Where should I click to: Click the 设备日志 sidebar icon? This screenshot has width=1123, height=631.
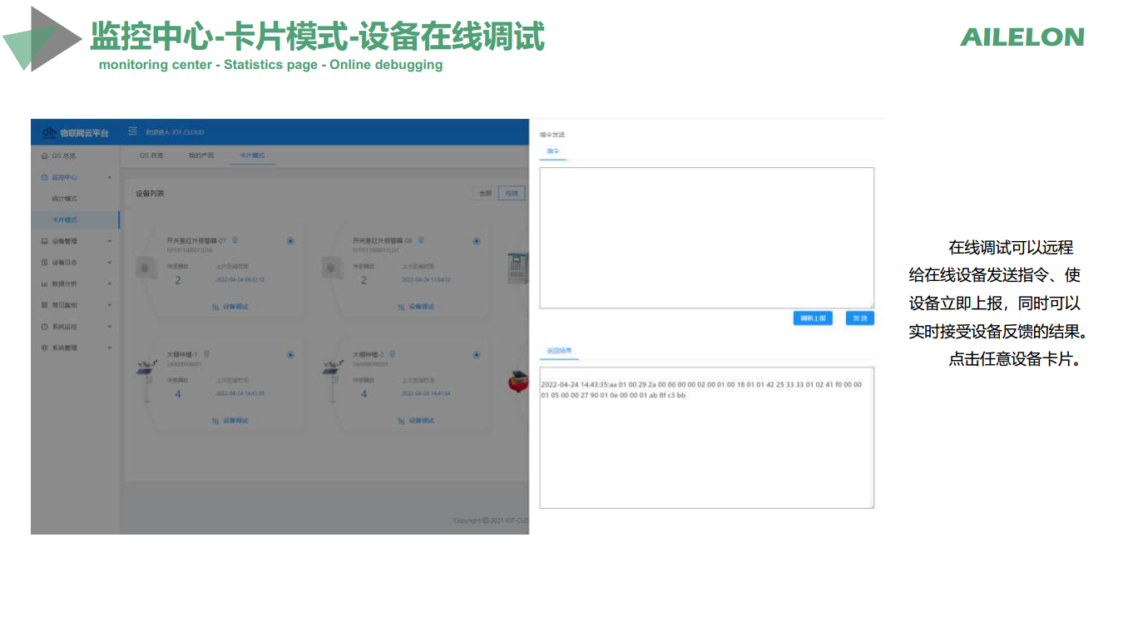44,263
